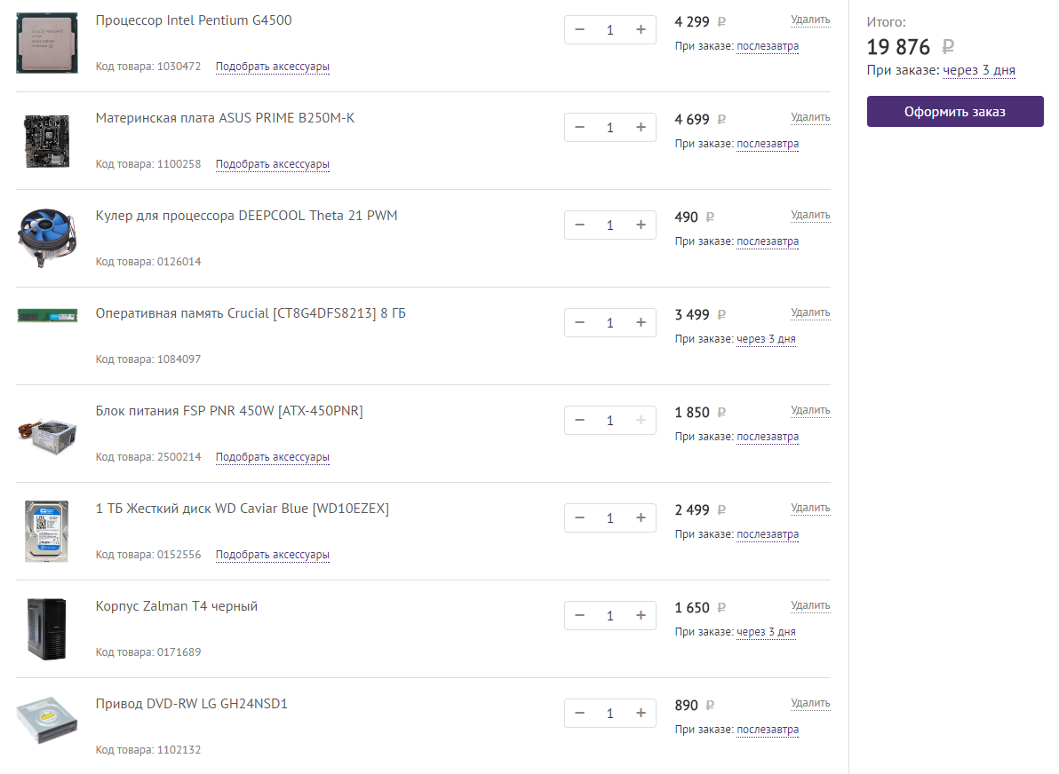Expand total delivery estimate 'через 3 дня'
The image size is (1059, 774).
click(x=978, y=70)
